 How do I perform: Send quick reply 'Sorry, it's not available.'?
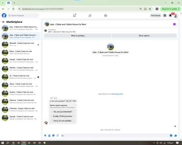pyautogui.click(x=63, y=121)
